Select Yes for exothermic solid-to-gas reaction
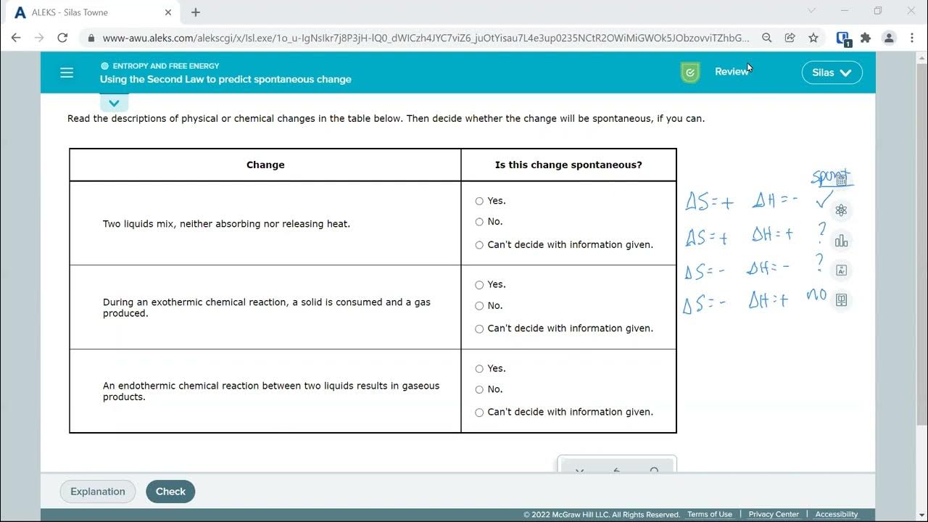928x522 pixels. (x=479, y=285)
